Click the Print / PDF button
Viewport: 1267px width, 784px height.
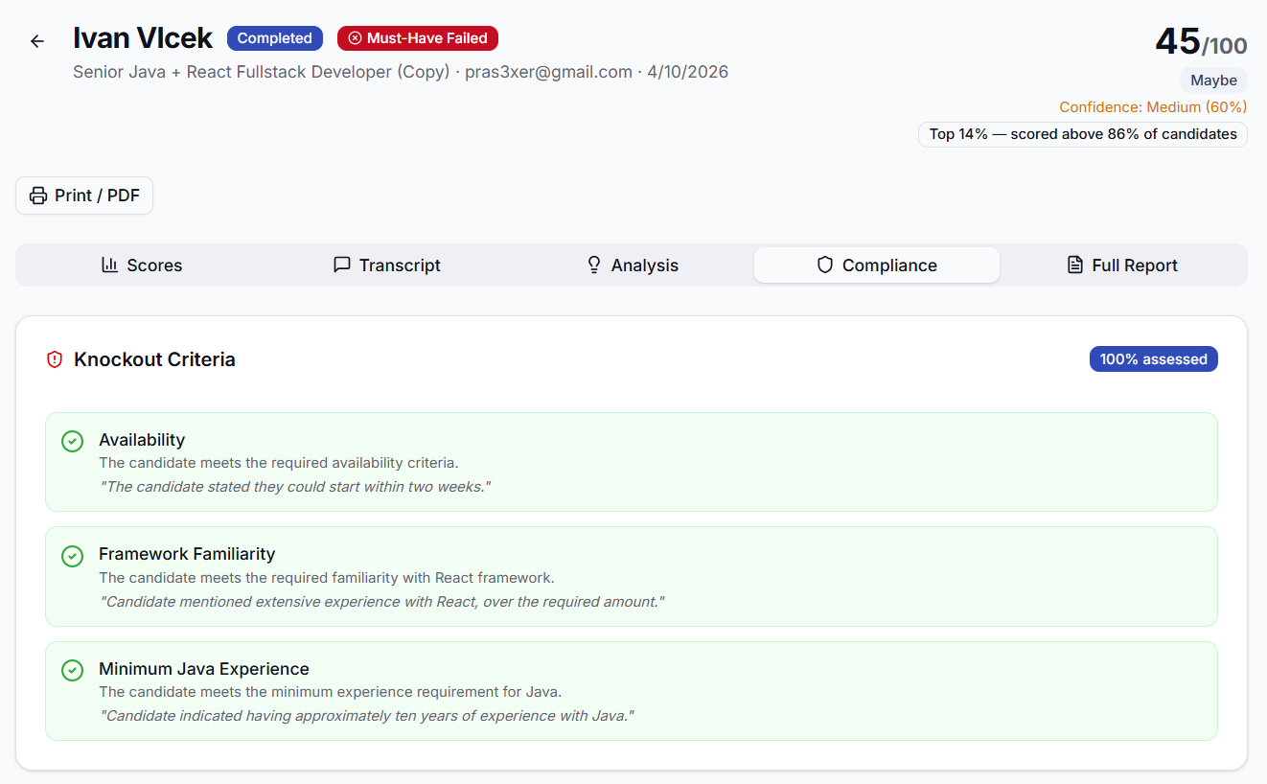pyautogui.click(x=83, y=195)
